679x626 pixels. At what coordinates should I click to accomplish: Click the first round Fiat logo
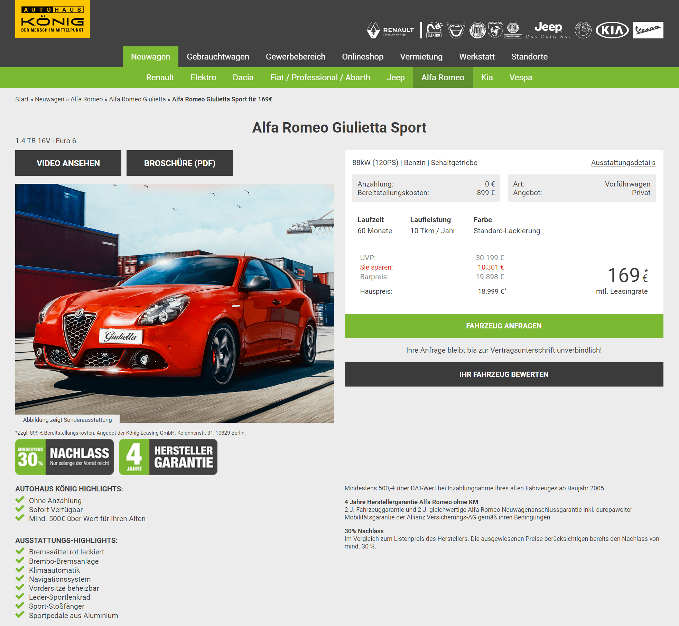tap(477, 30)
